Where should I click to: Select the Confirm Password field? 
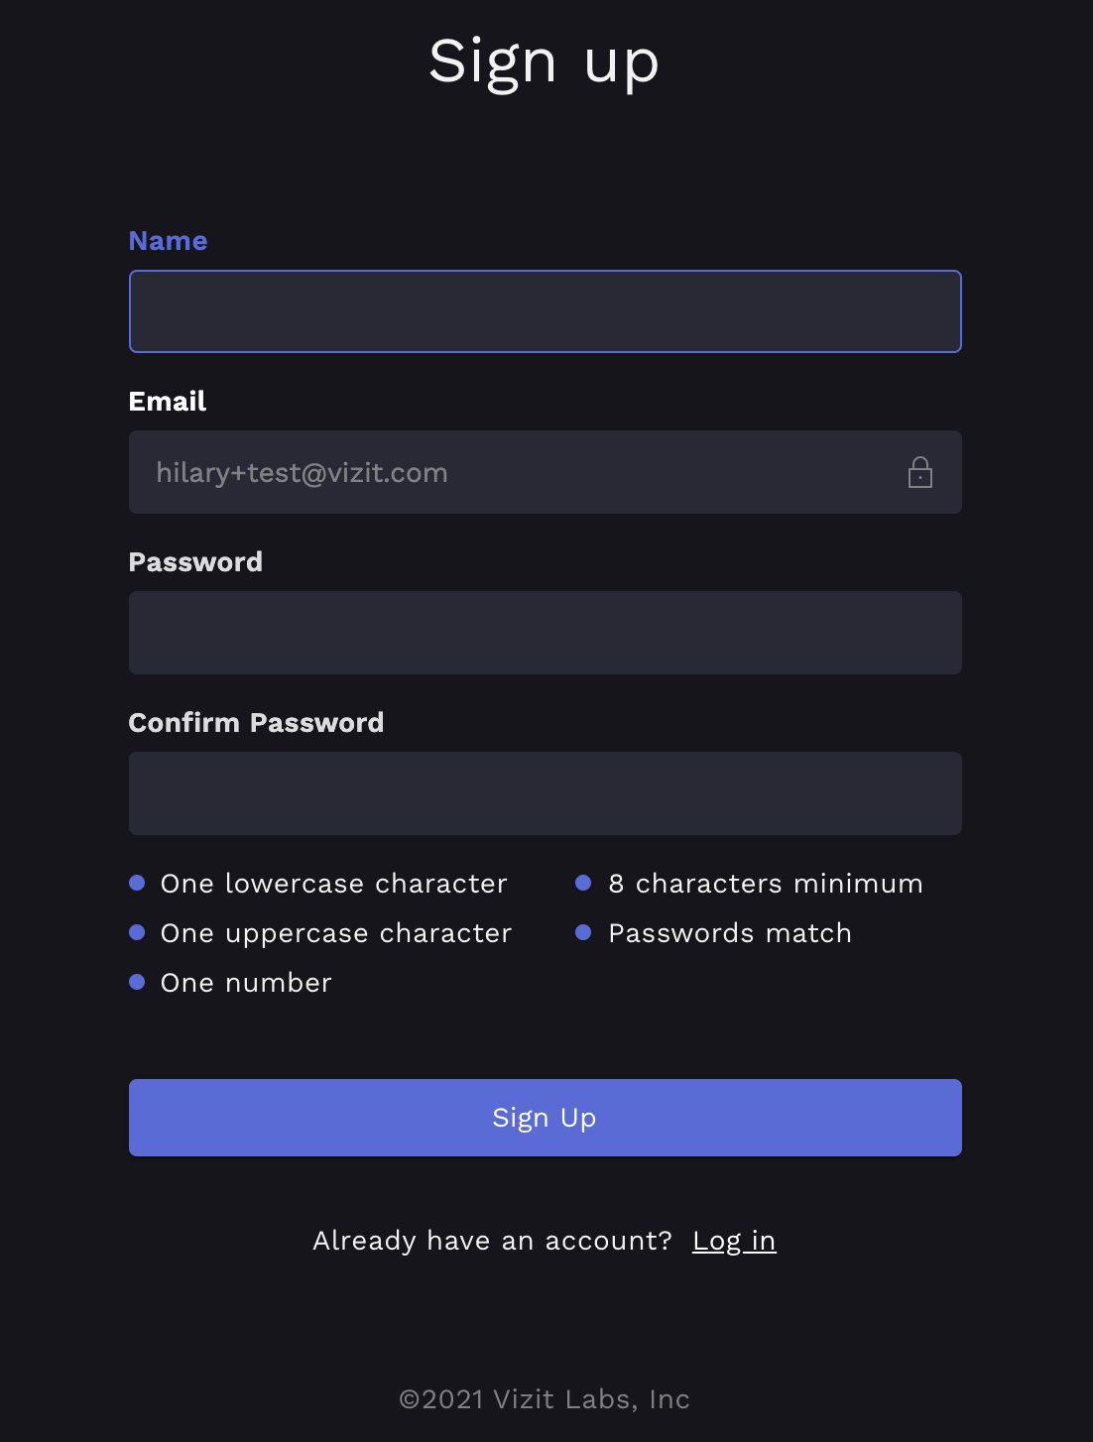(x=545, y=793)
